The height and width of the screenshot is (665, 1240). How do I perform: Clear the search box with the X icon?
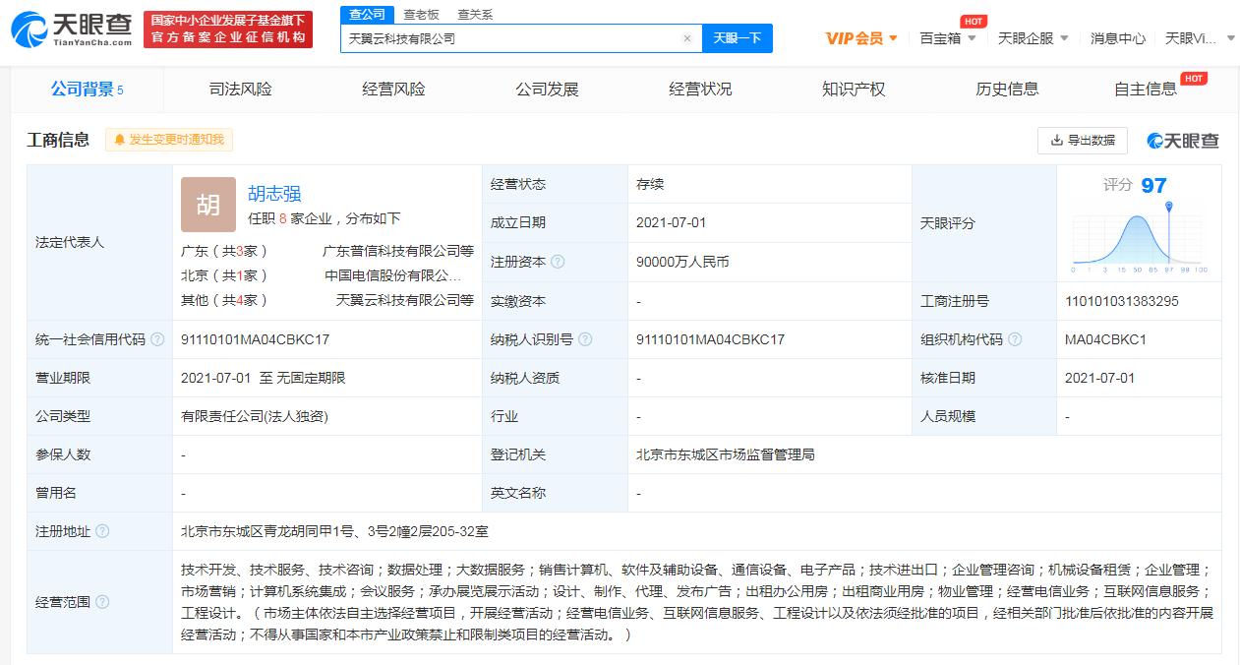[x=687, y=38]
